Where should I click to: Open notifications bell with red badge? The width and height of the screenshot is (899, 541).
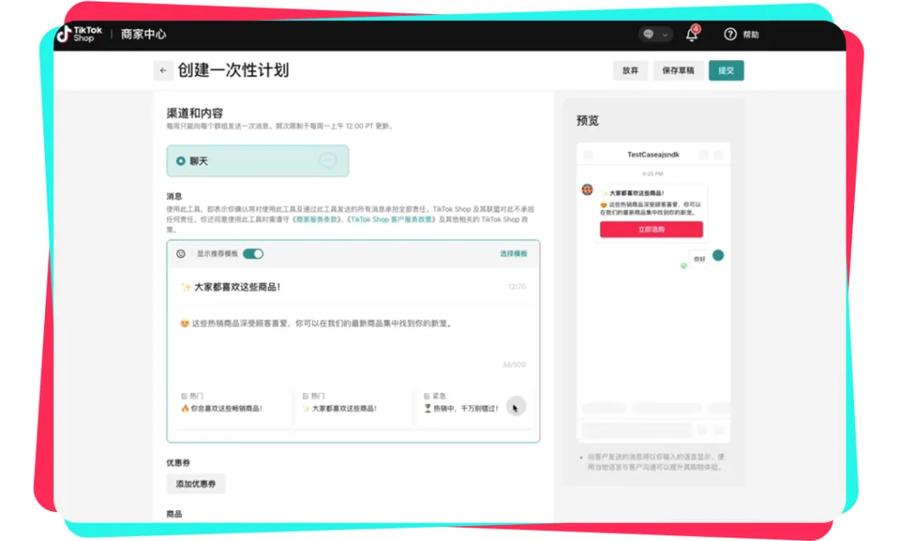(x=693, y=34)
